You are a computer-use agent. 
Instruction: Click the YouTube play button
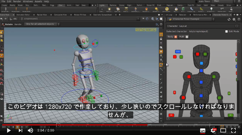(x=9, y=130)
